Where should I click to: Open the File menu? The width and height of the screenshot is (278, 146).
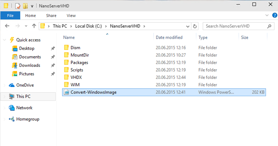10,15
